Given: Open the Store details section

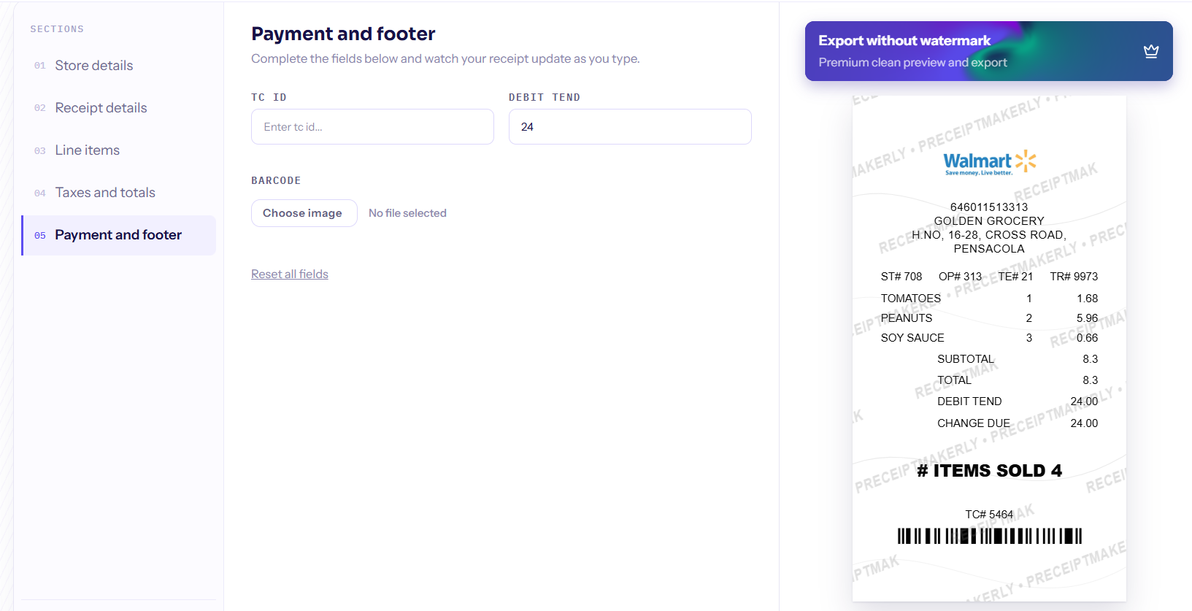Looking at the screenshot, I should pos(118,66).
